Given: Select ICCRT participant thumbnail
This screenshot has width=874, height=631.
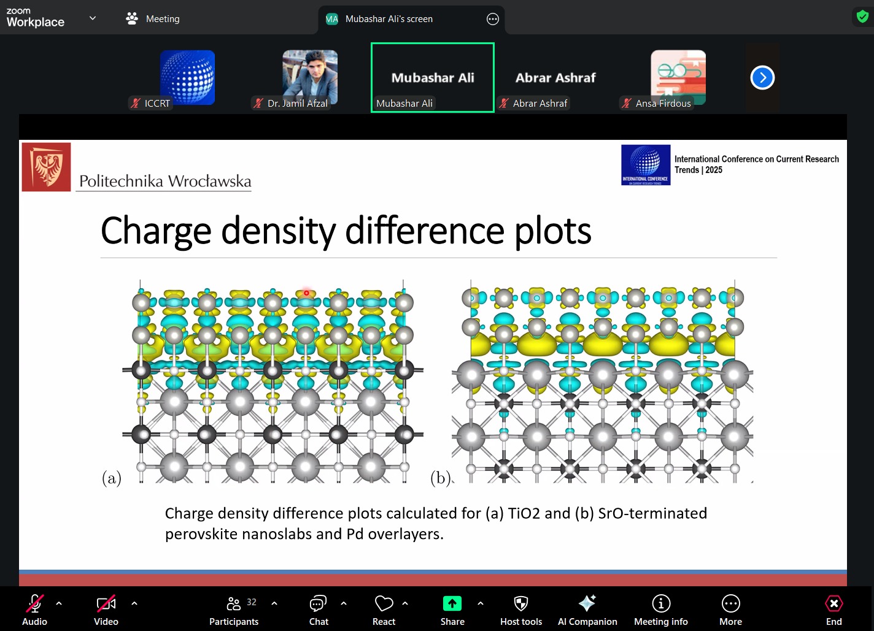Looking at the screenshot, I should pos(187,77).
